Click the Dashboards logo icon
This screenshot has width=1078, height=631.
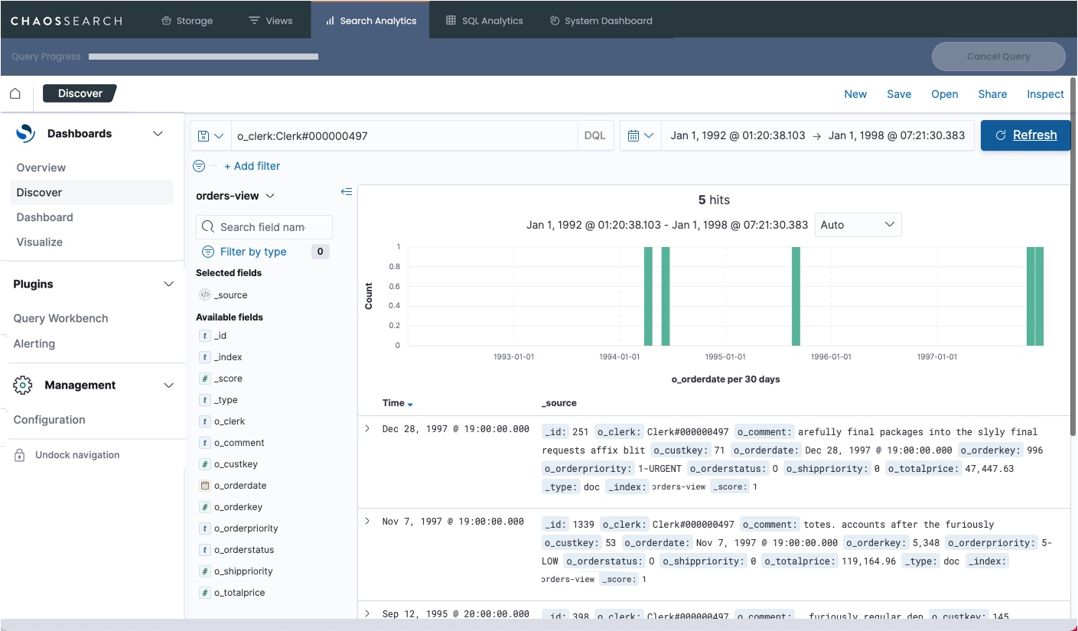[x=26, y=133]
